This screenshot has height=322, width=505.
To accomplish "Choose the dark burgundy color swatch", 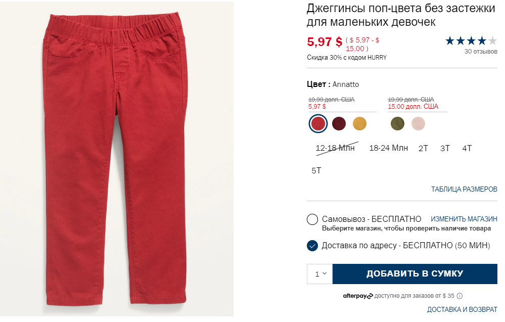I will (x=339, y=124).
